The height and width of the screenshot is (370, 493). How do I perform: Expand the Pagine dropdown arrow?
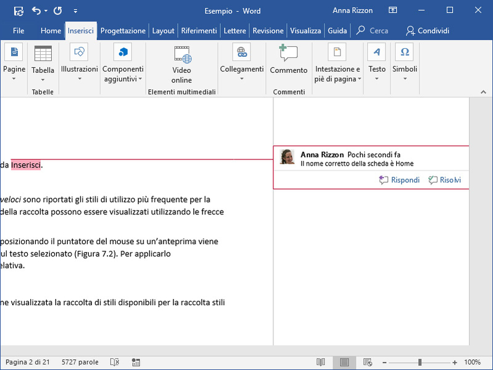[x=14, y=78]
